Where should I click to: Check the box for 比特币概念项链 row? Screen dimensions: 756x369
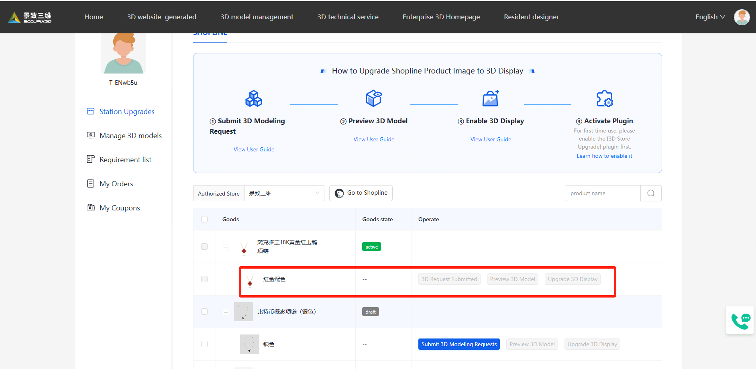tap(204, 312)
